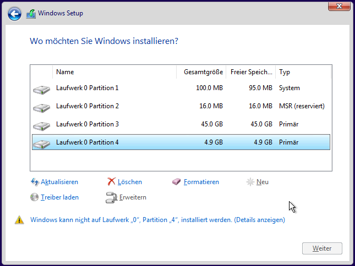355x266 pixels.
Task: Click the pink eraser Formatieren icon
Action: click(176, 181)
